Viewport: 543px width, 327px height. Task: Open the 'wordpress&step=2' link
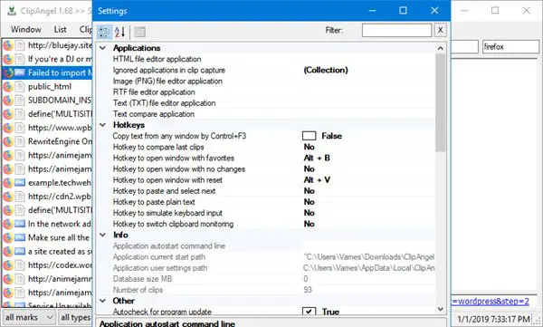(x=491, y=301)
